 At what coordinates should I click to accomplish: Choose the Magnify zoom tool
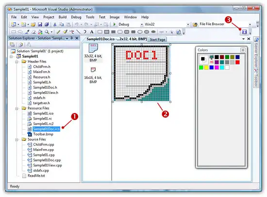[47, 32]
